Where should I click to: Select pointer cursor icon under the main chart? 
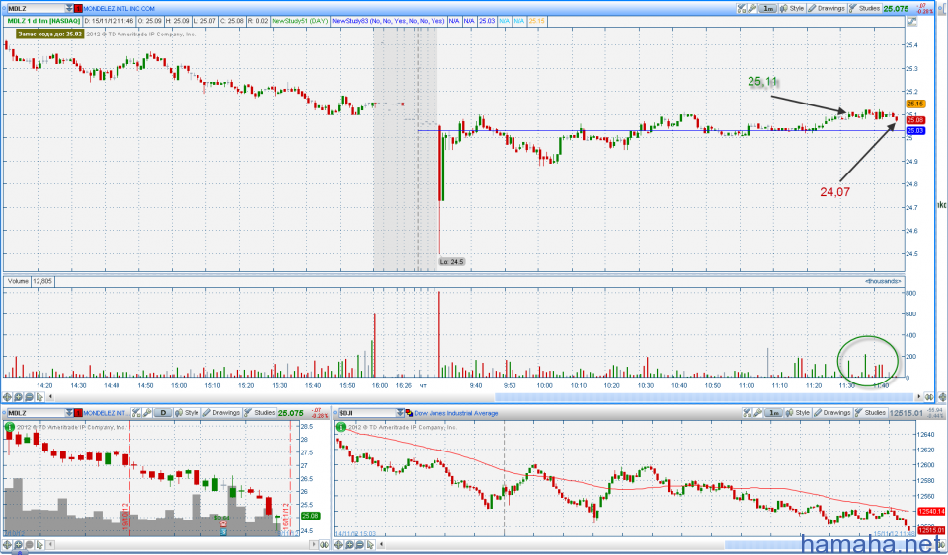tap(39, 397)
